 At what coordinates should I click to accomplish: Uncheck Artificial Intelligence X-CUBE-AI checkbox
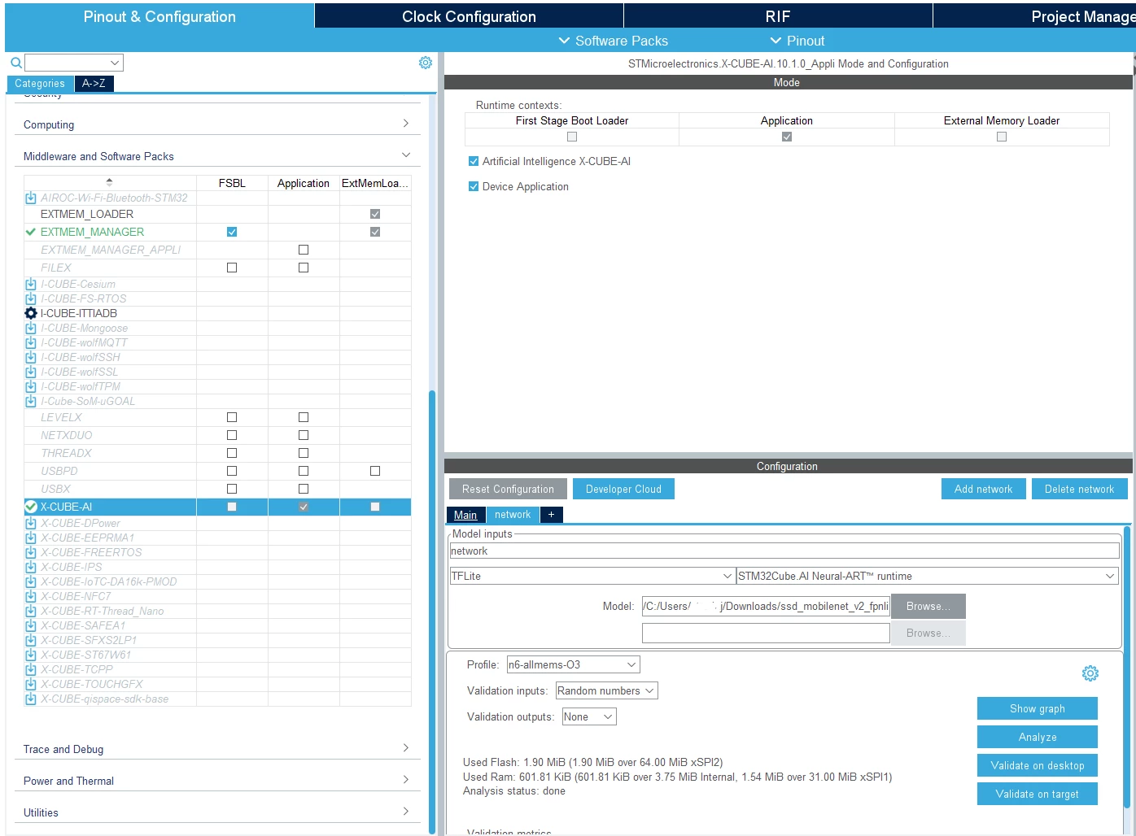(x=474, y=161)
